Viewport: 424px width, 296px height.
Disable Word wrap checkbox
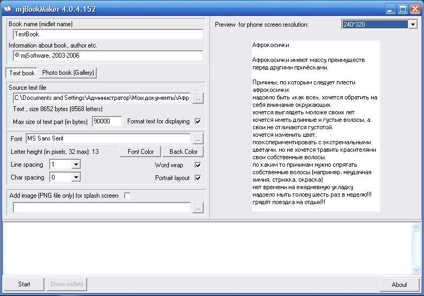pyautogui.click(x=198, y=165)
